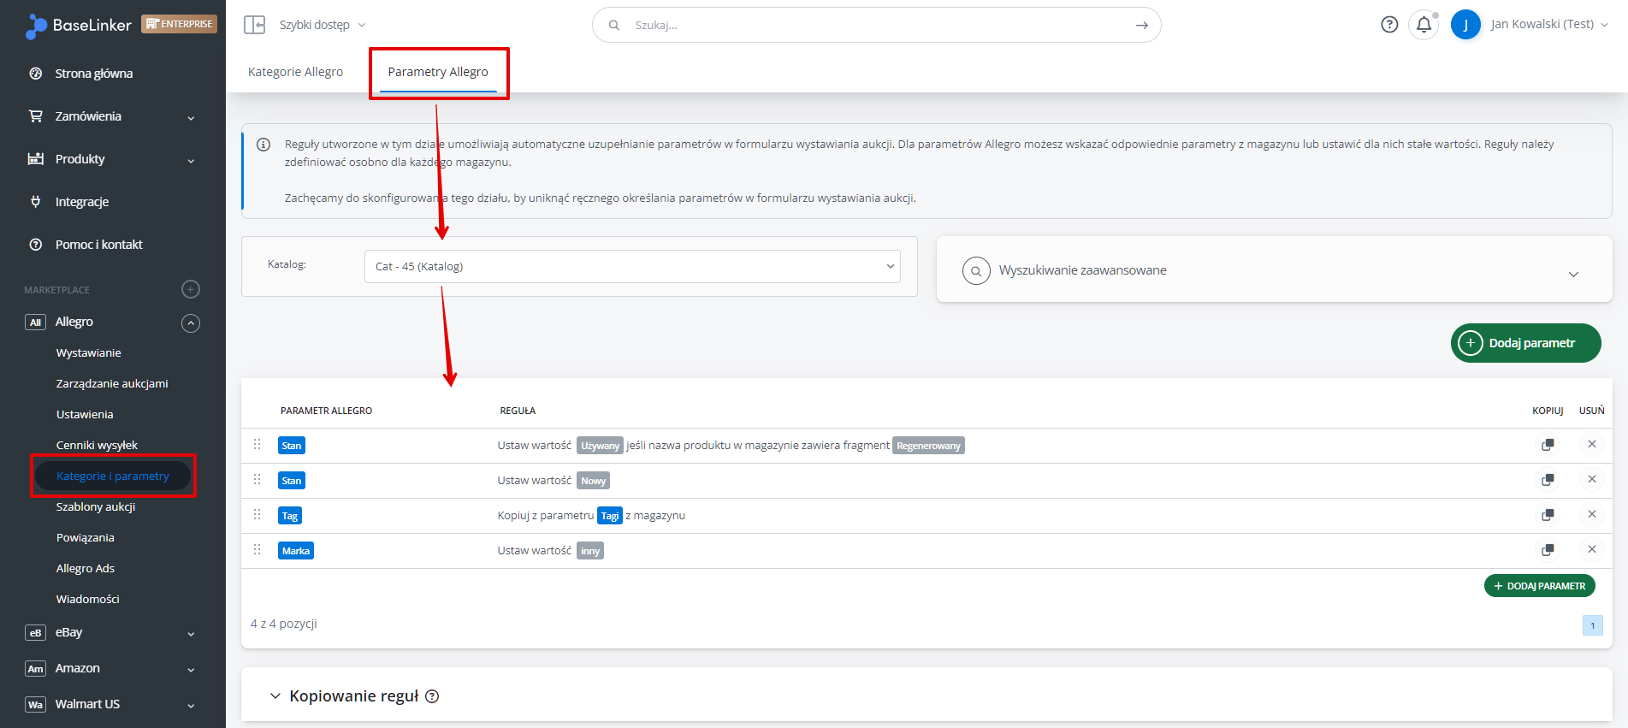Click the small DODAJ PARAMETR button below table
The height and width of the screenshot is (728, 1628).
1539,586
